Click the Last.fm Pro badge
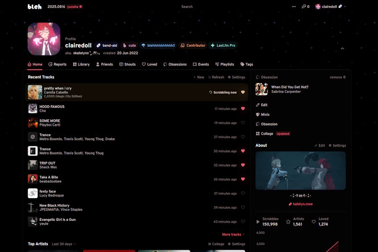 pos(223,45)
